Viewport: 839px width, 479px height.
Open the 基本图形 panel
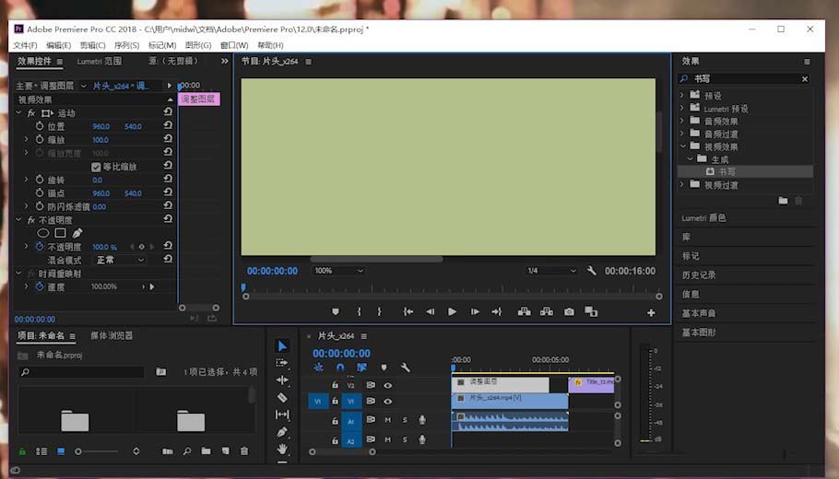[698, 333]
